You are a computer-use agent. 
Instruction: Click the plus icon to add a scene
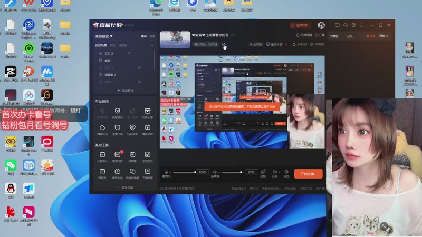click(x=152, y=45)
